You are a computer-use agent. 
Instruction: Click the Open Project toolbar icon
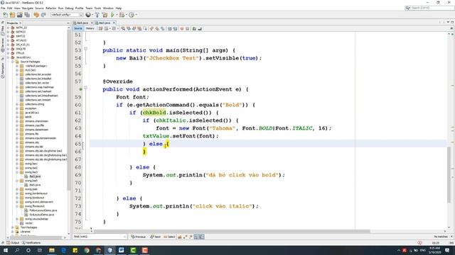(x=19, y=15)
